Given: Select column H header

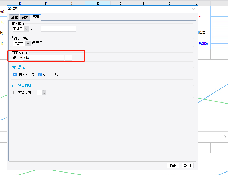Looking at the screenshot, I should point(98,3).
